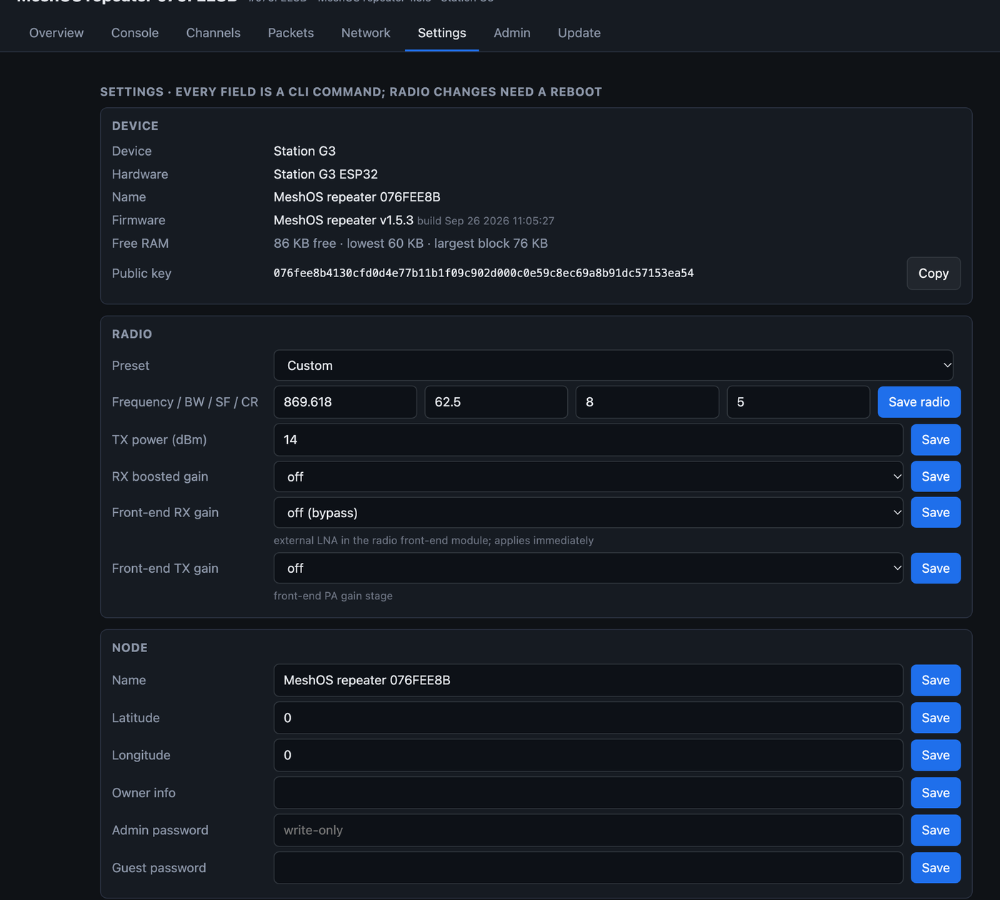Click the firmware version MeshOS repeater v1.5.3
Screen dimensions: 1000x900
344,220
